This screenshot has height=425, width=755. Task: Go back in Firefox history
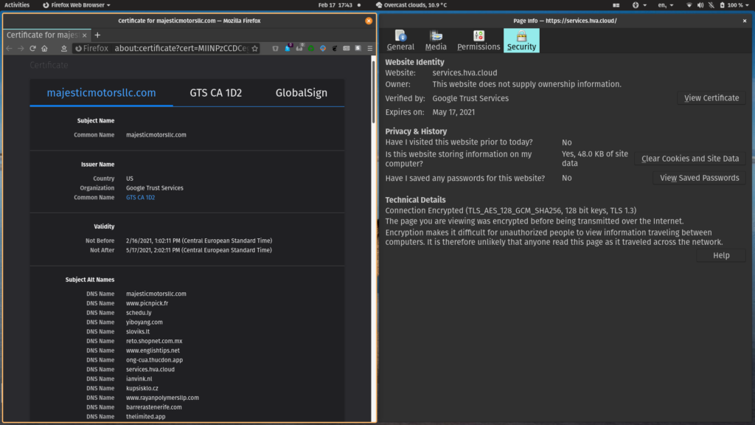point(9,48)
